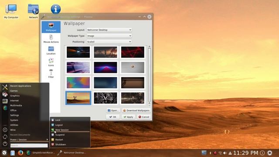
Task: Click the power icon in launcher sidebar
Action: [x=5, y=143]
